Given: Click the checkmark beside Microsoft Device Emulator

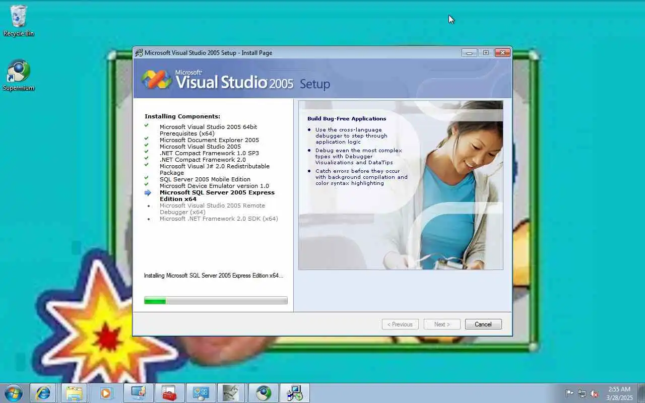Looking at the screenshot, I should point(147,184).
